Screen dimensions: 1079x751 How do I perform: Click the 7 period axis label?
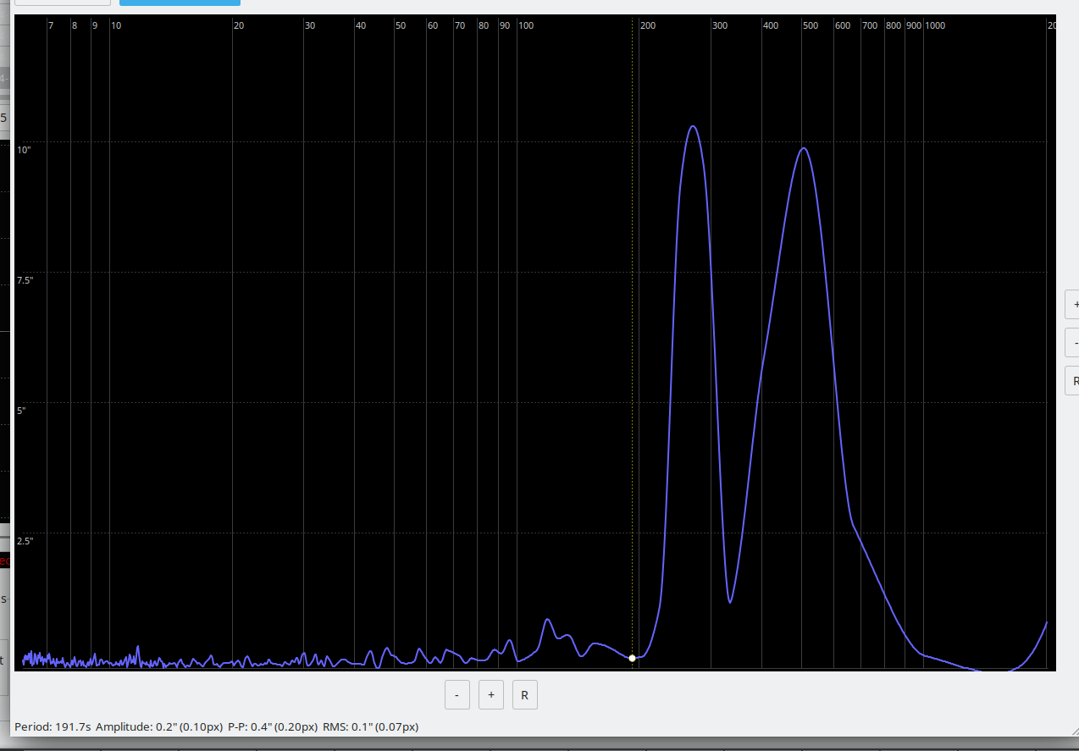pyautogui.click(x=51, y=26)
